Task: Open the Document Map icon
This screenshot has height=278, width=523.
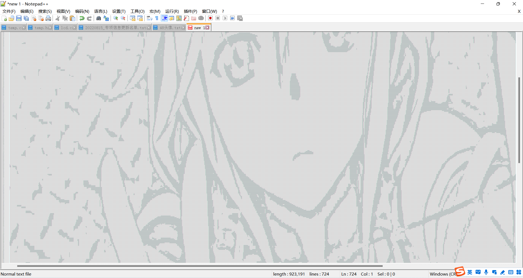Action: (179, 18)
